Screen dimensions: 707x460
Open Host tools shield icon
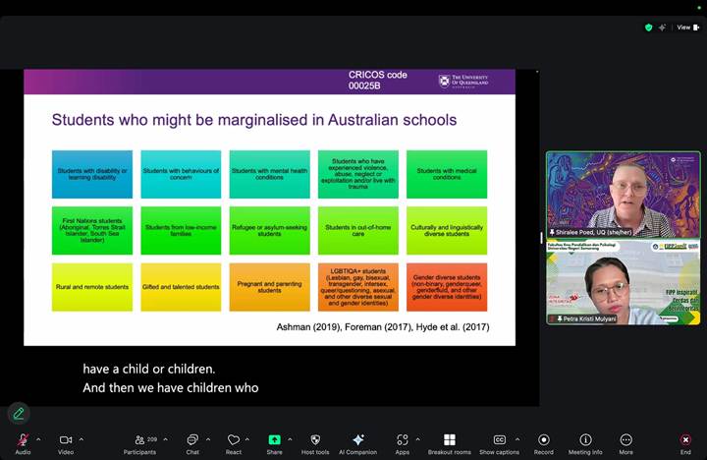tap(315, 440)
